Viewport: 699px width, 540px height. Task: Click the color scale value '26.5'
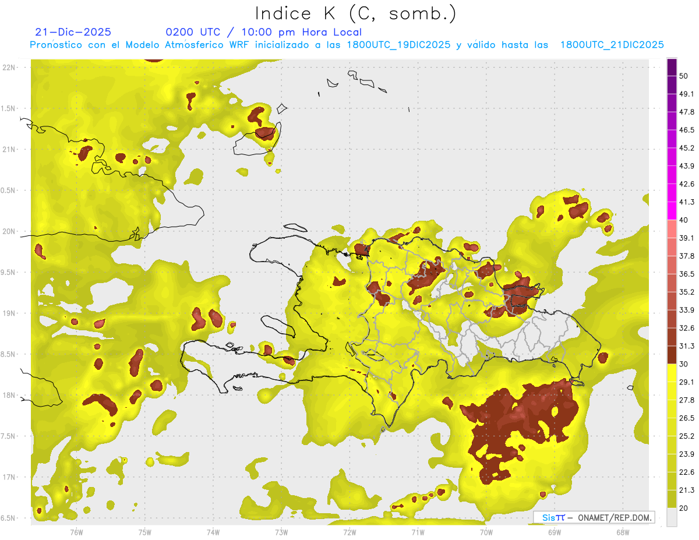[x=687, y=418]
